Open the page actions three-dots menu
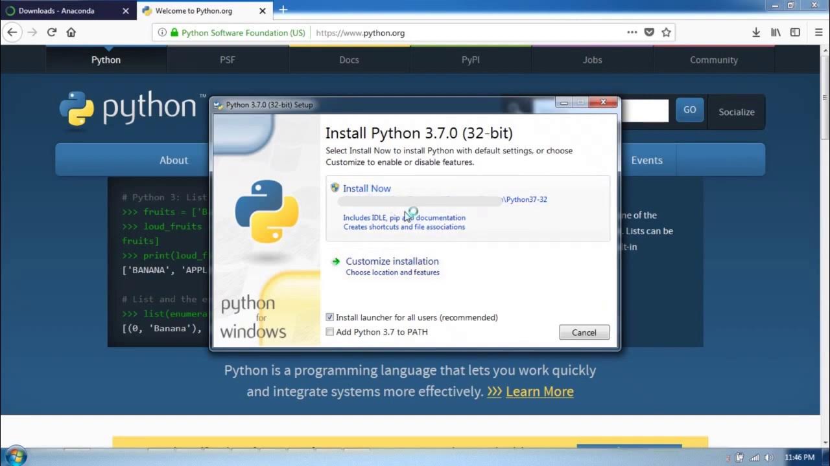 click(632, 32)
